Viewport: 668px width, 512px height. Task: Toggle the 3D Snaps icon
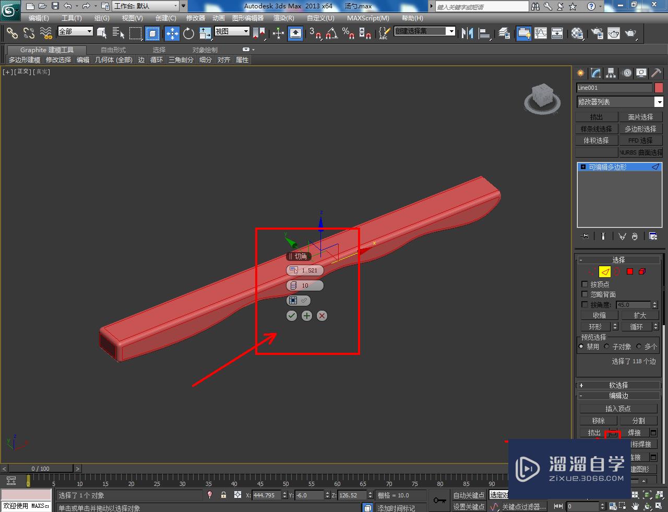(x=315, y=33)
